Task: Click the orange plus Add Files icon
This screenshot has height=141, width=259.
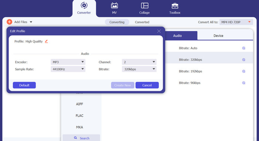Action: coord(9,22)
